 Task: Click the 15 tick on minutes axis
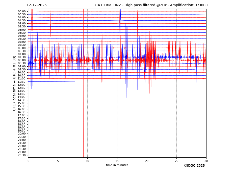(117, 161)
